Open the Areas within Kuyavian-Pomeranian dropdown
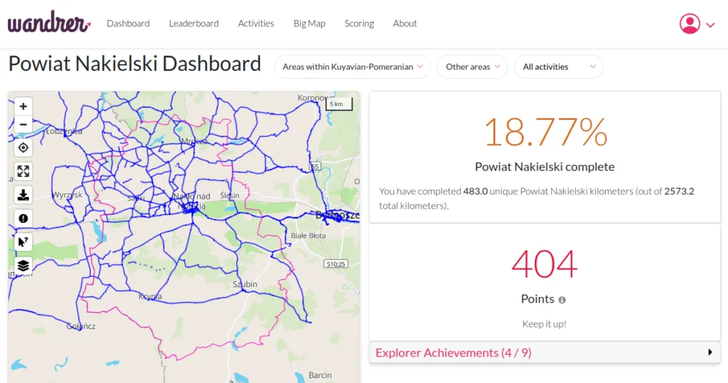The image size is (728, 383). 352,67
